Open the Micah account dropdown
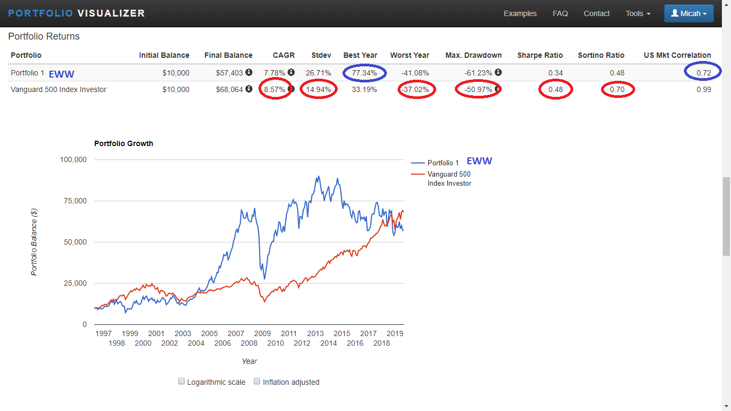This screenshot has height=411, width=731. [689, 13]
